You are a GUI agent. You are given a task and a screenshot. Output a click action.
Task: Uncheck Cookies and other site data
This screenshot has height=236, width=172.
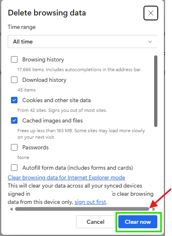pos(14,100)
